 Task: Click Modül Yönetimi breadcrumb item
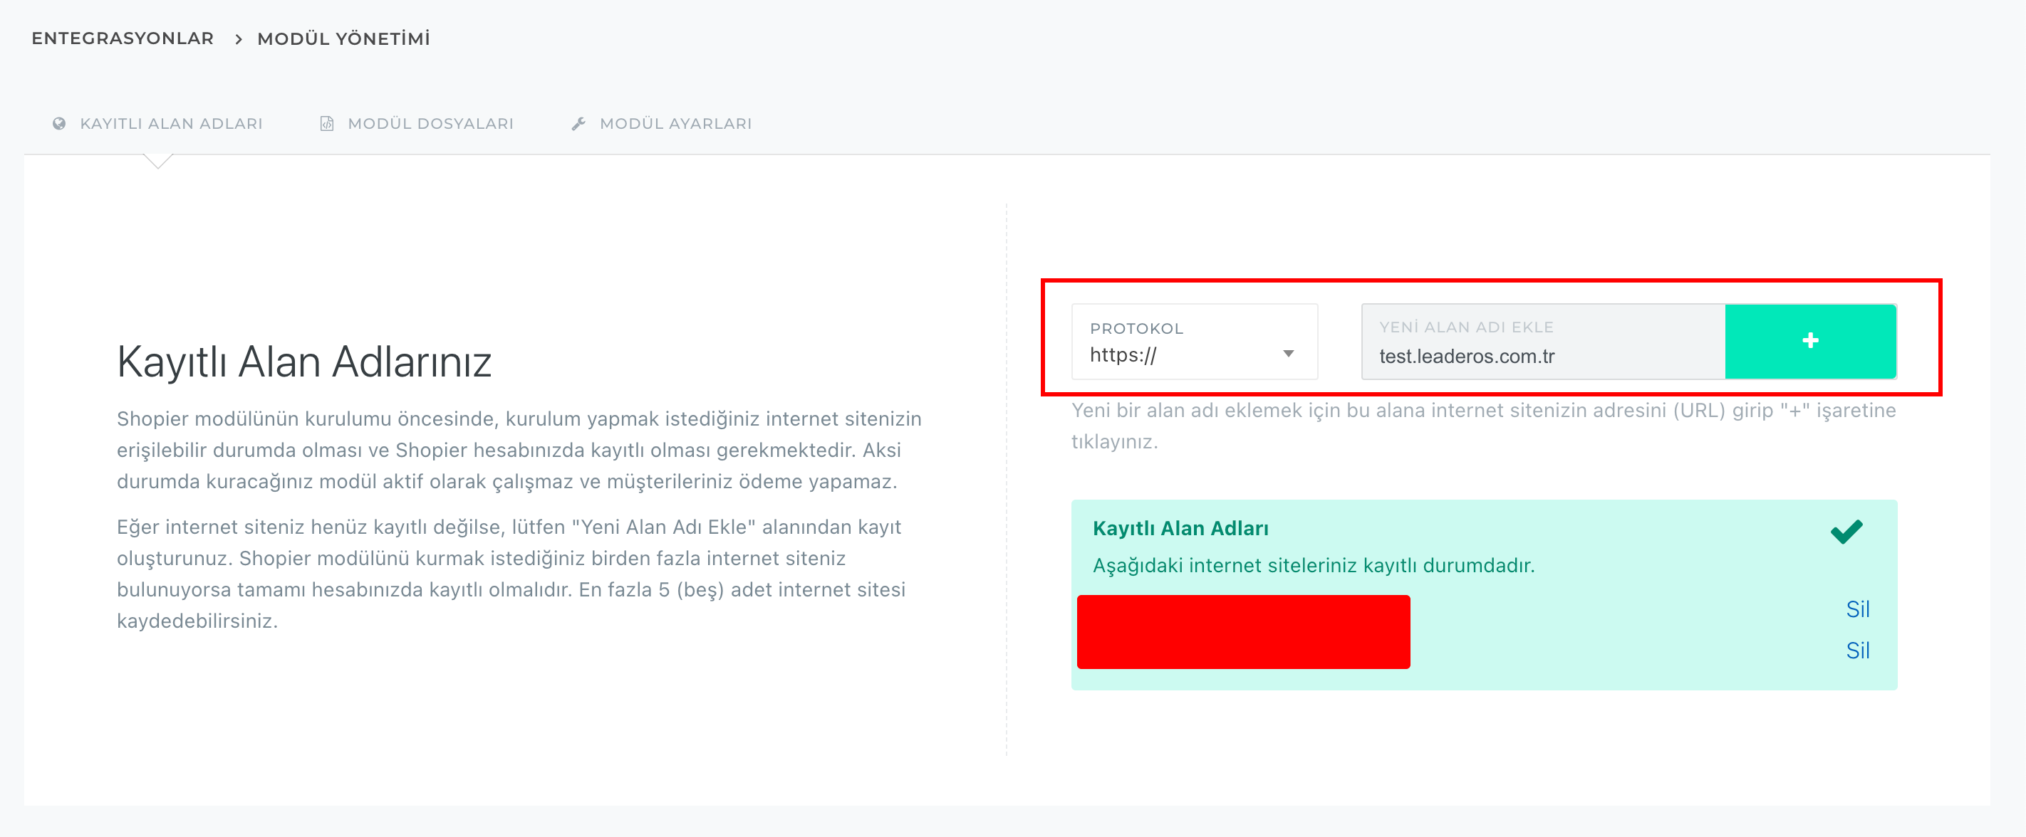pos(343,38)
